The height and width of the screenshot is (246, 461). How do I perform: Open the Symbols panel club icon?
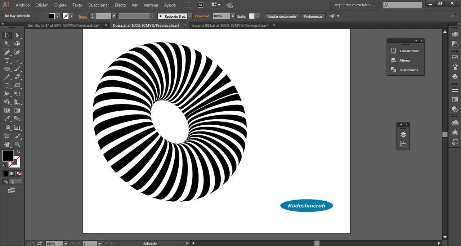(x=455, y=76)
